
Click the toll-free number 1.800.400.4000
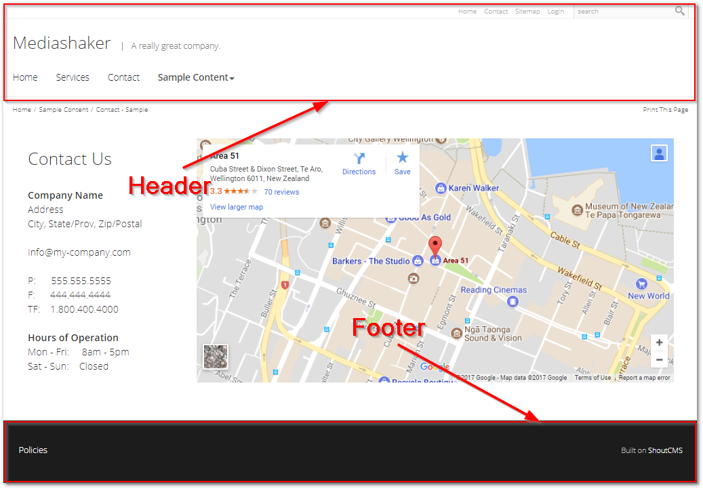pos(84,309)
